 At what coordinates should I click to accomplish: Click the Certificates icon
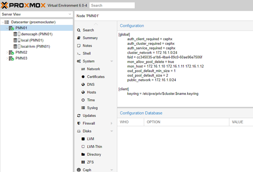click(83, 77)
